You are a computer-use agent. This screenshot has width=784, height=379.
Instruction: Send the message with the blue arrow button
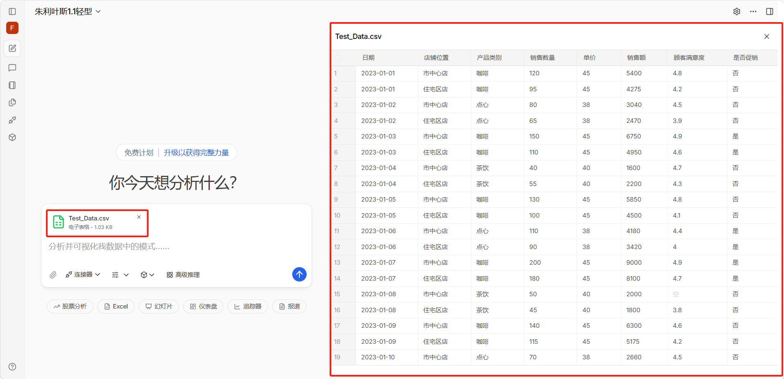click(299, 275)
